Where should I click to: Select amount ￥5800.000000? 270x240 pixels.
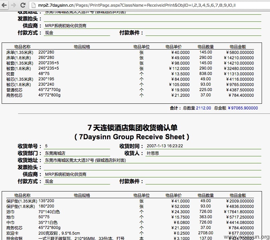240,52
